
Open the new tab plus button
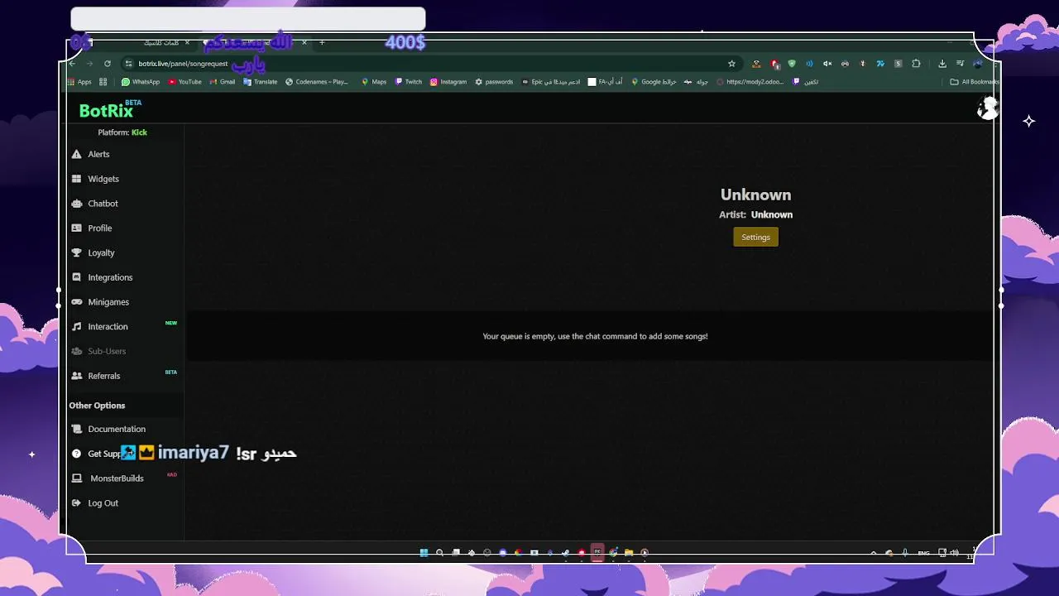[x=323, y=42]
